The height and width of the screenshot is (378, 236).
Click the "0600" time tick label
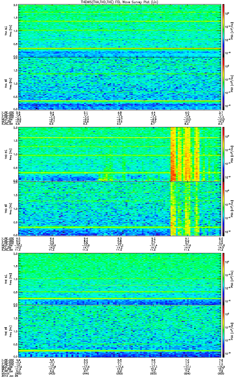221,373
